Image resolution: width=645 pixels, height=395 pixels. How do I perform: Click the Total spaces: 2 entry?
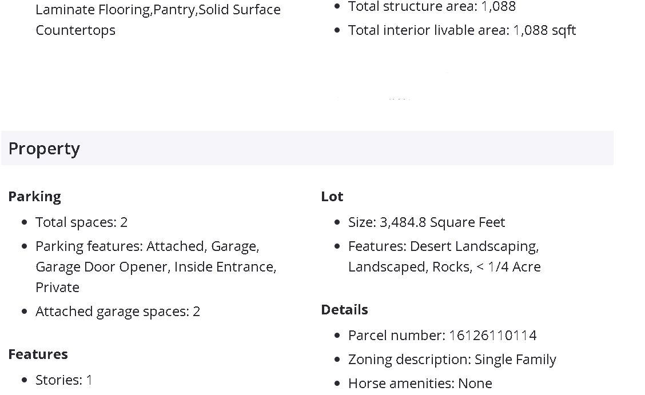click(x=81, y=222)
